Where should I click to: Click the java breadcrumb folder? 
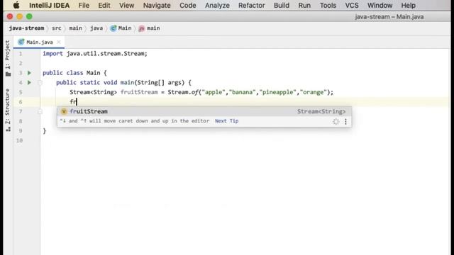pyautogui.click(x=96, y=28)
